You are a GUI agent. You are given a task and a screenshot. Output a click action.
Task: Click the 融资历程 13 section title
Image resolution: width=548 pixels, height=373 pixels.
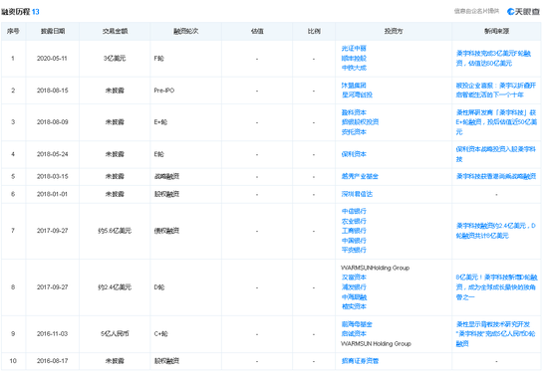(x=20, y=12)
